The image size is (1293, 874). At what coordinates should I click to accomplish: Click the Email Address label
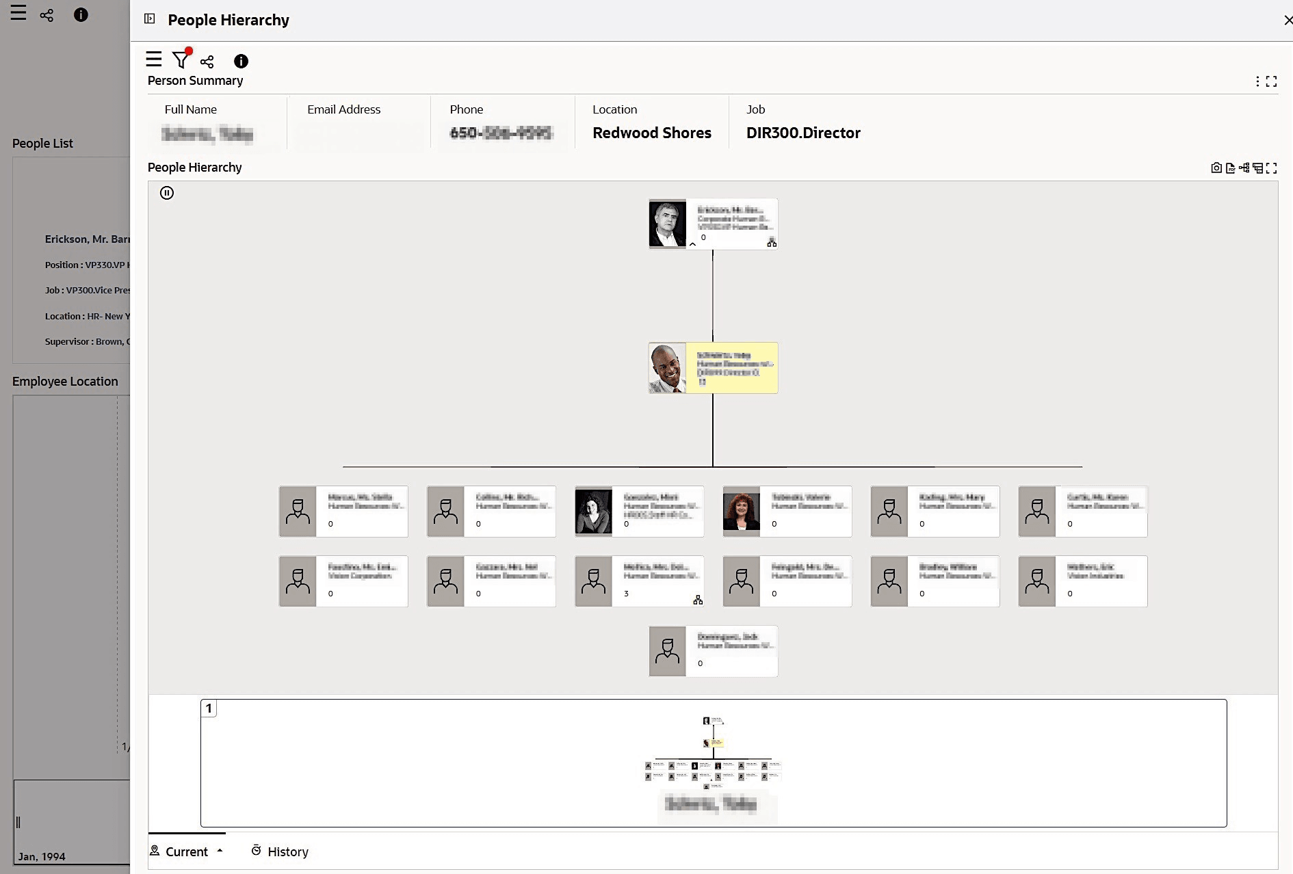click(343, 109)
